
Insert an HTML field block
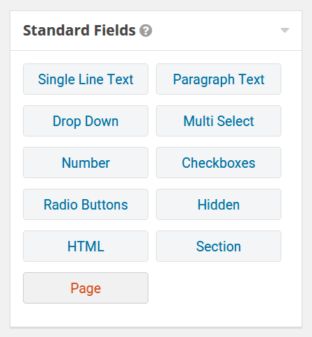click(x=86, y=246)
